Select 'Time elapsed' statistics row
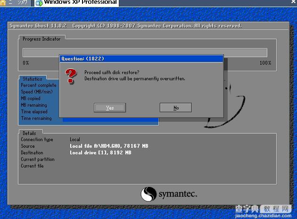This screenshot has height=219, width=297. 34,112
